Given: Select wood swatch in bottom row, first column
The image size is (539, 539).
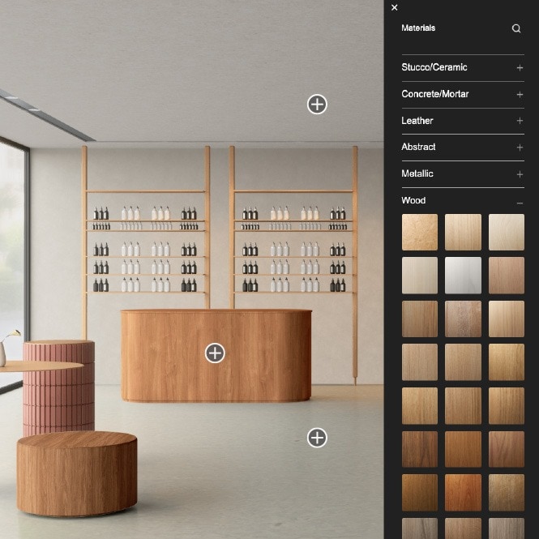Looking at the screenshot, I should [x=420, y=528].
